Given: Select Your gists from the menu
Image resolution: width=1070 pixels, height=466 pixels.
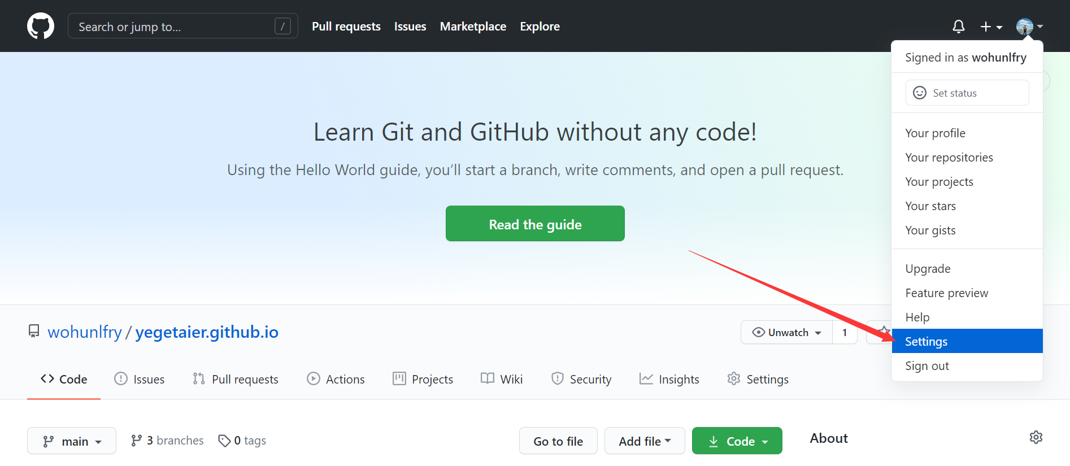Looking at the screenshot, I should [x=967, y=230].
